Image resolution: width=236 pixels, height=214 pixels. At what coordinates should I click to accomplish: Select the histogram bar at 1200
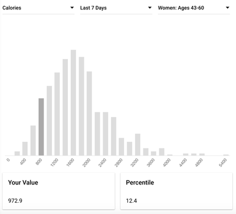pyautogui.click(x=57, y=114)
